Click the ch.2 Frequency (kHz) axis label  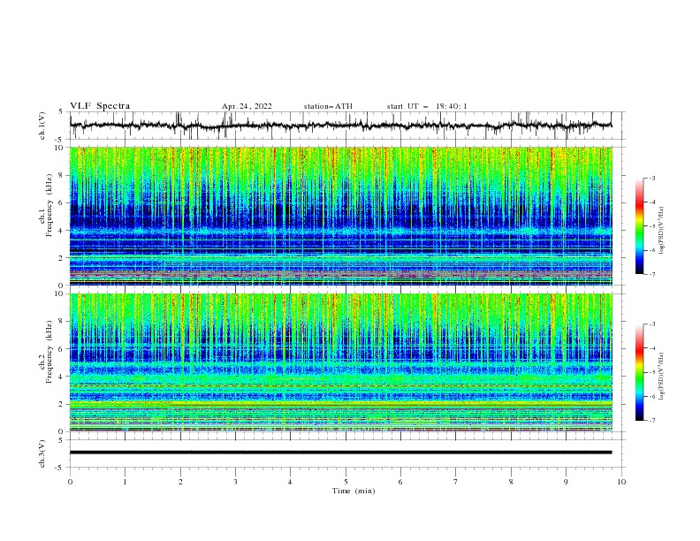click(x=46, y=352)
